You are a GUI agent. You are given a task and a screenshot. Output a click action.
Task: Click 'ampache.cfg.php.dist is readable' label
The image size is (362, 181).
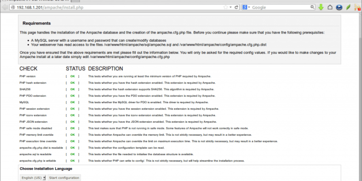click(x=41, y=148)
